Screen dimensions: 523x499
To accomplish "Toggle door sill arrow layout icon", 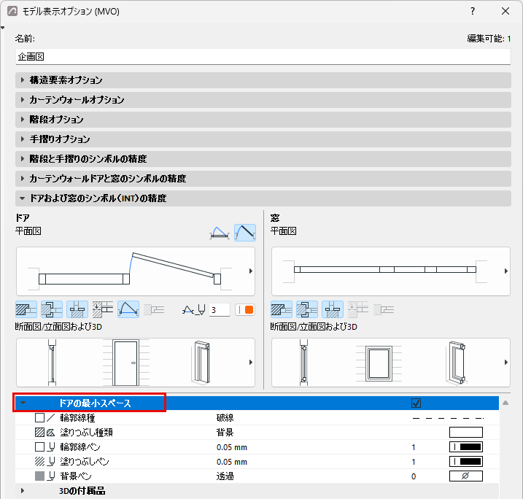I will (x=103, y=309).
